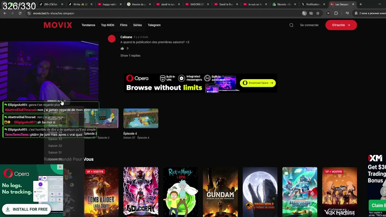
Task: Click the MOVIX logo
Action: click(x=58, y=25)
